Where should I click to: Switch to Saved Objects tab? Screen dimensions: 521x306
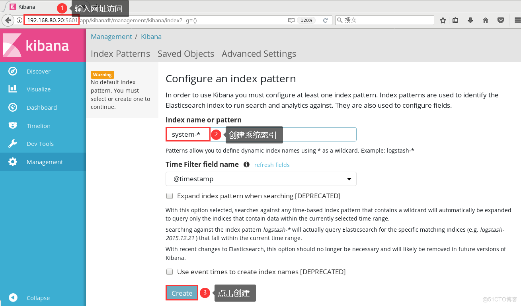coord(186,54)
